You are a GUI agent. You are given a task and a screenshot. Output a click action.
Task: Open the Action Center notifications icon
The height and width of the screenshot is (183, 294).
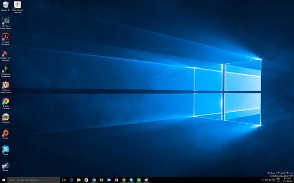click(x=274, y=180)
